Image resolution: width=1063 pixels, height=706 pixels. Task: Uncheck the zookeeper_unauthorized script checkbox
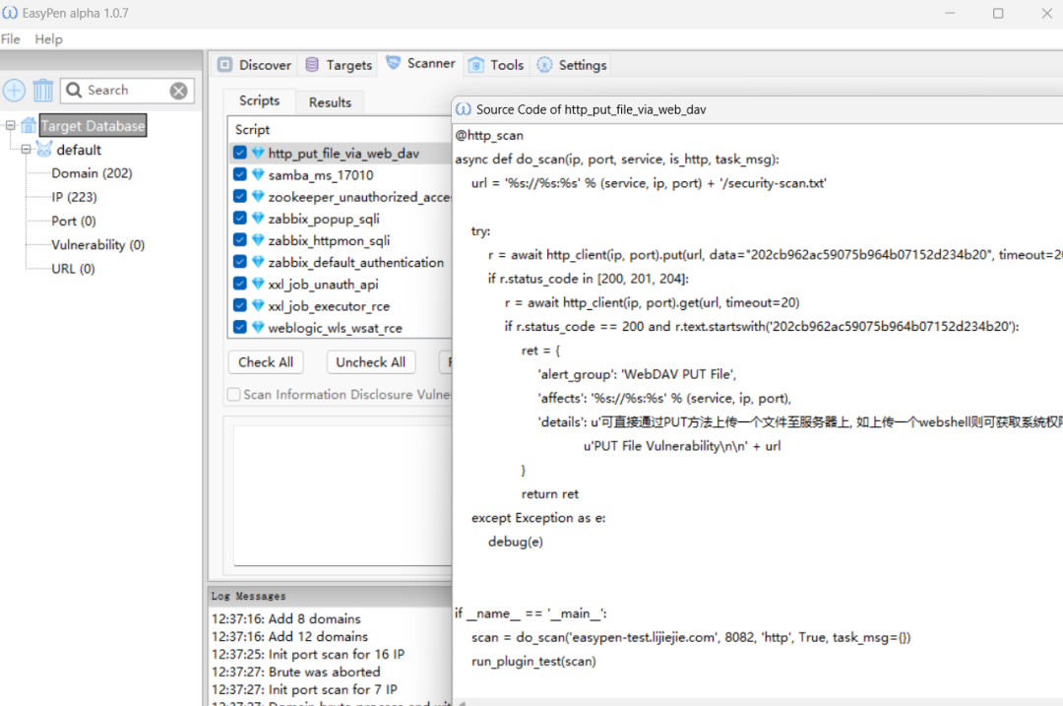pyautogui.click(x=240, y=196)
